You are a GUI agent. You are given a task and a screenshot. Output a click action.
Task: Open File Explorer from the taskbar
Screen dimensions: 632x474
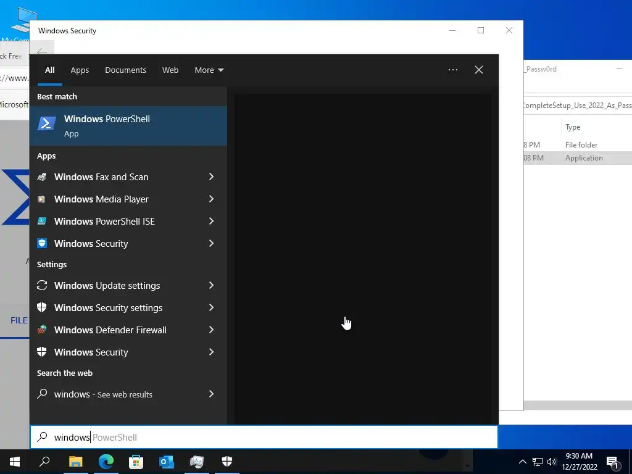pyautogui.click(x=75, y=462)
